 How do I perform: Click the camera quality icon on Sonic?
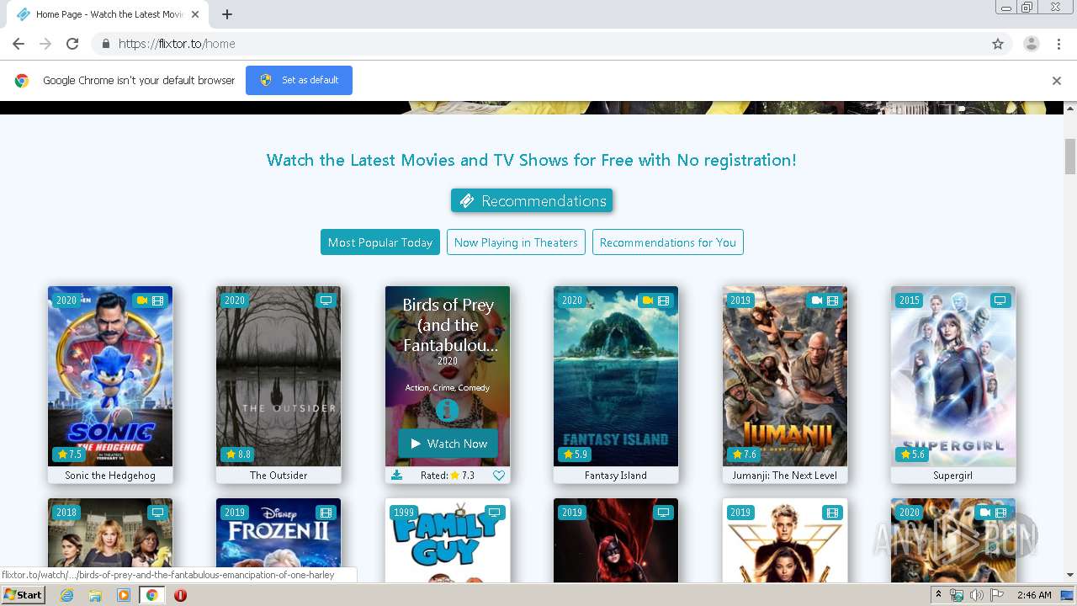coord(142,300)
